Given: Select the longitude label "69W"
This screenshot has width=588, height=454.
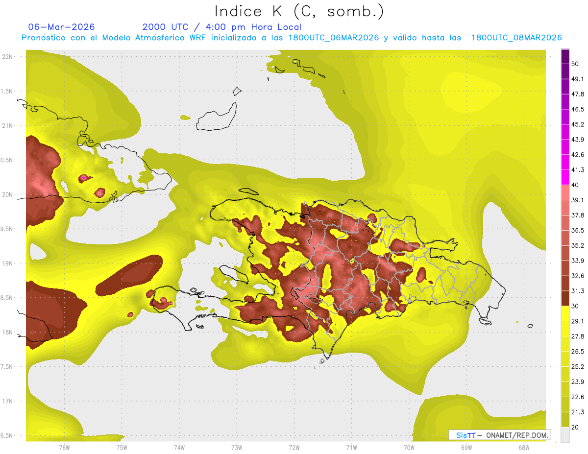Looking at the screenshot, I should tap(466, 448).
